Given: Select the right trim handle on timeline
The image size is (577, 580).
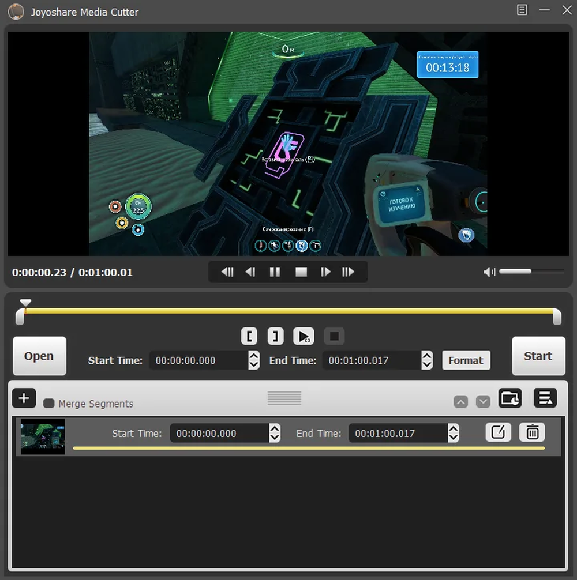Looking at the screenshot, I should (557, 317).
